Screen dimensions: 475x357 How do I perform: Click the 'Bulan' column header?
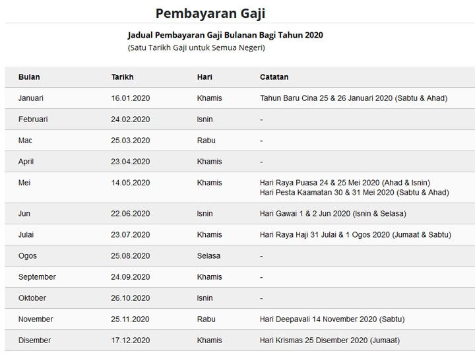coord(29,77)
